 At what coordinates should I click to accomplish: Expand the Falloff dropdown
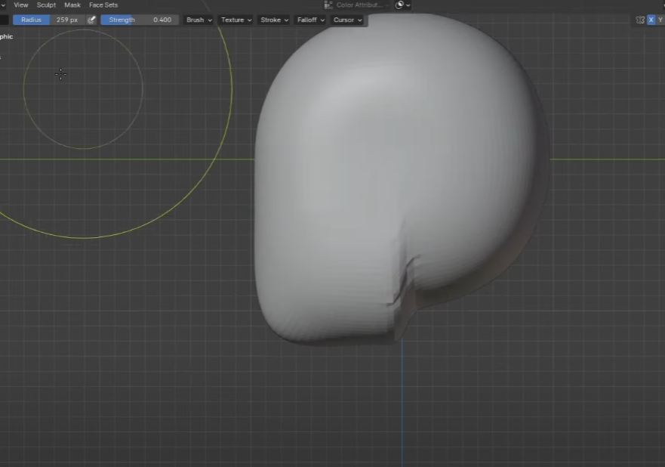(311, 20)
